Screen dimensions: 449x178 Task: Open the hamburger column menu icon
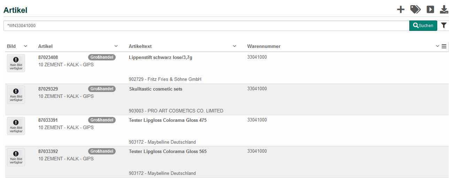click(444, 46)
